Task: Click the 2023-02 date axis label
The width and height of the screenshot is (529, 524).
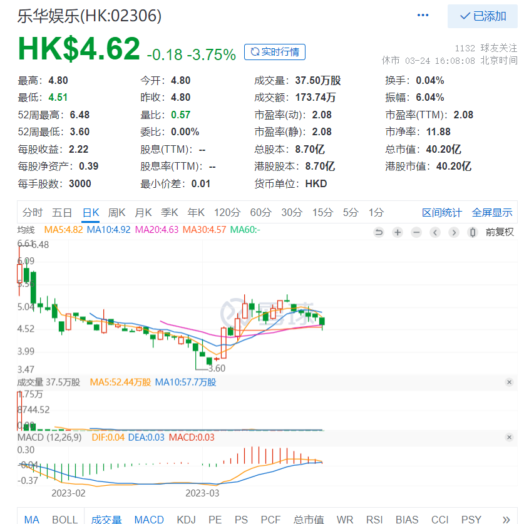Action: tap(68, 493)
